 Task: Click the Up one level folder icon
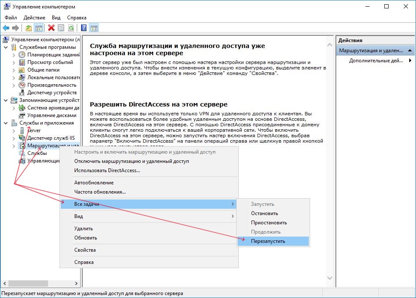(x=28, y=28)
